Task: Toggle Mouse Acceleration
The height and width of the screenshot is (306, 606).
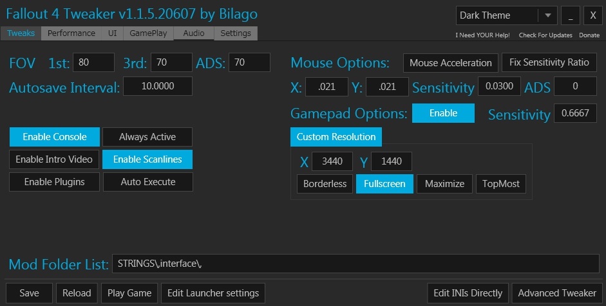Action: (x=451, y=63)
